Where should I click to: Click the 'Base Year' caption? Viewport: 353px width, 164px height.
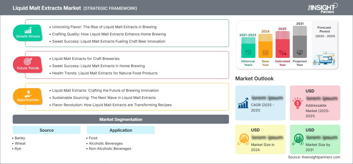coord(265,63)
